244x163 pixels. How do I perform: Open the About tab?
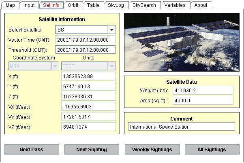click(201, 5)
